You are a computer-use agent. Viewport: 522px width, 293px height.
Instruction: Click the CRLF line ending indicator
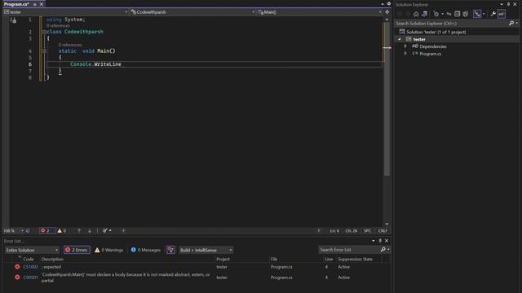(383, 230)
